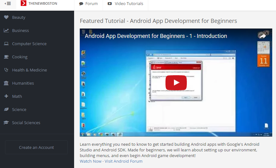276x168 pixels.
Task: Click the Health & Medicine stethoscope icon
Action: coord(6,70)
